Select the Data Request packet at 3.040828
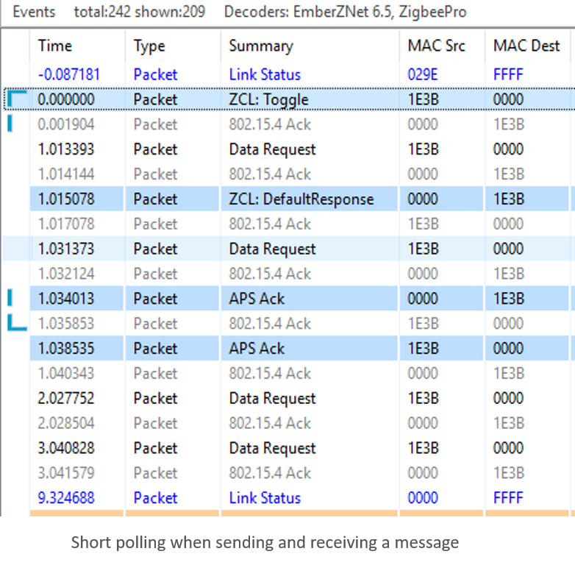The width and height of the screenshot is (575, 565). 272,448
